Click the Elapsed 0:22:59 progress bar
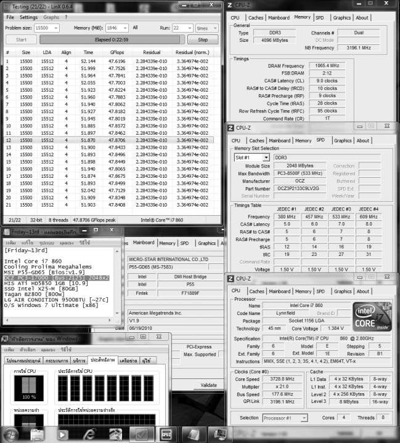400x443 pixels. (112, 40)
